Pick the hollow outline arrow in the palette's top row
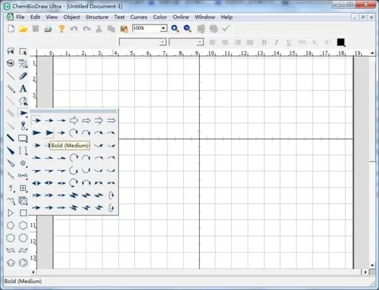Image resolution: width=379 pixels, height=290 pixels. (74, 120)
